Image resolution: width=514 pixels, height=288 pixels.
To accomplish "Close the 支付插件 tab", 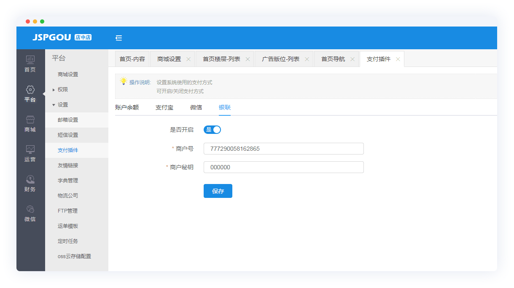I will click(398, 59).
